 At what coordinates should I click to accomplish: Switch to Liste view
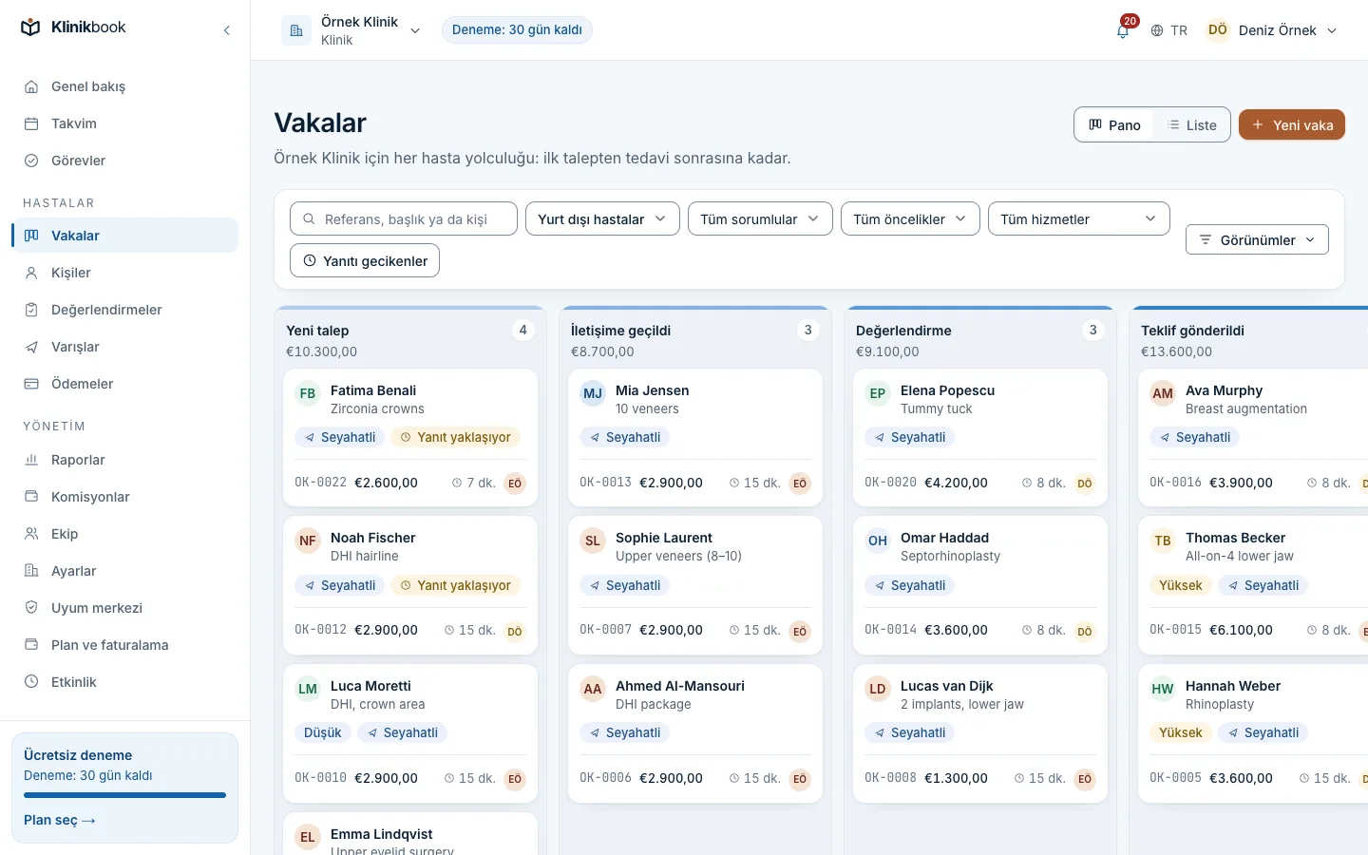click(x=1191, y=124)
